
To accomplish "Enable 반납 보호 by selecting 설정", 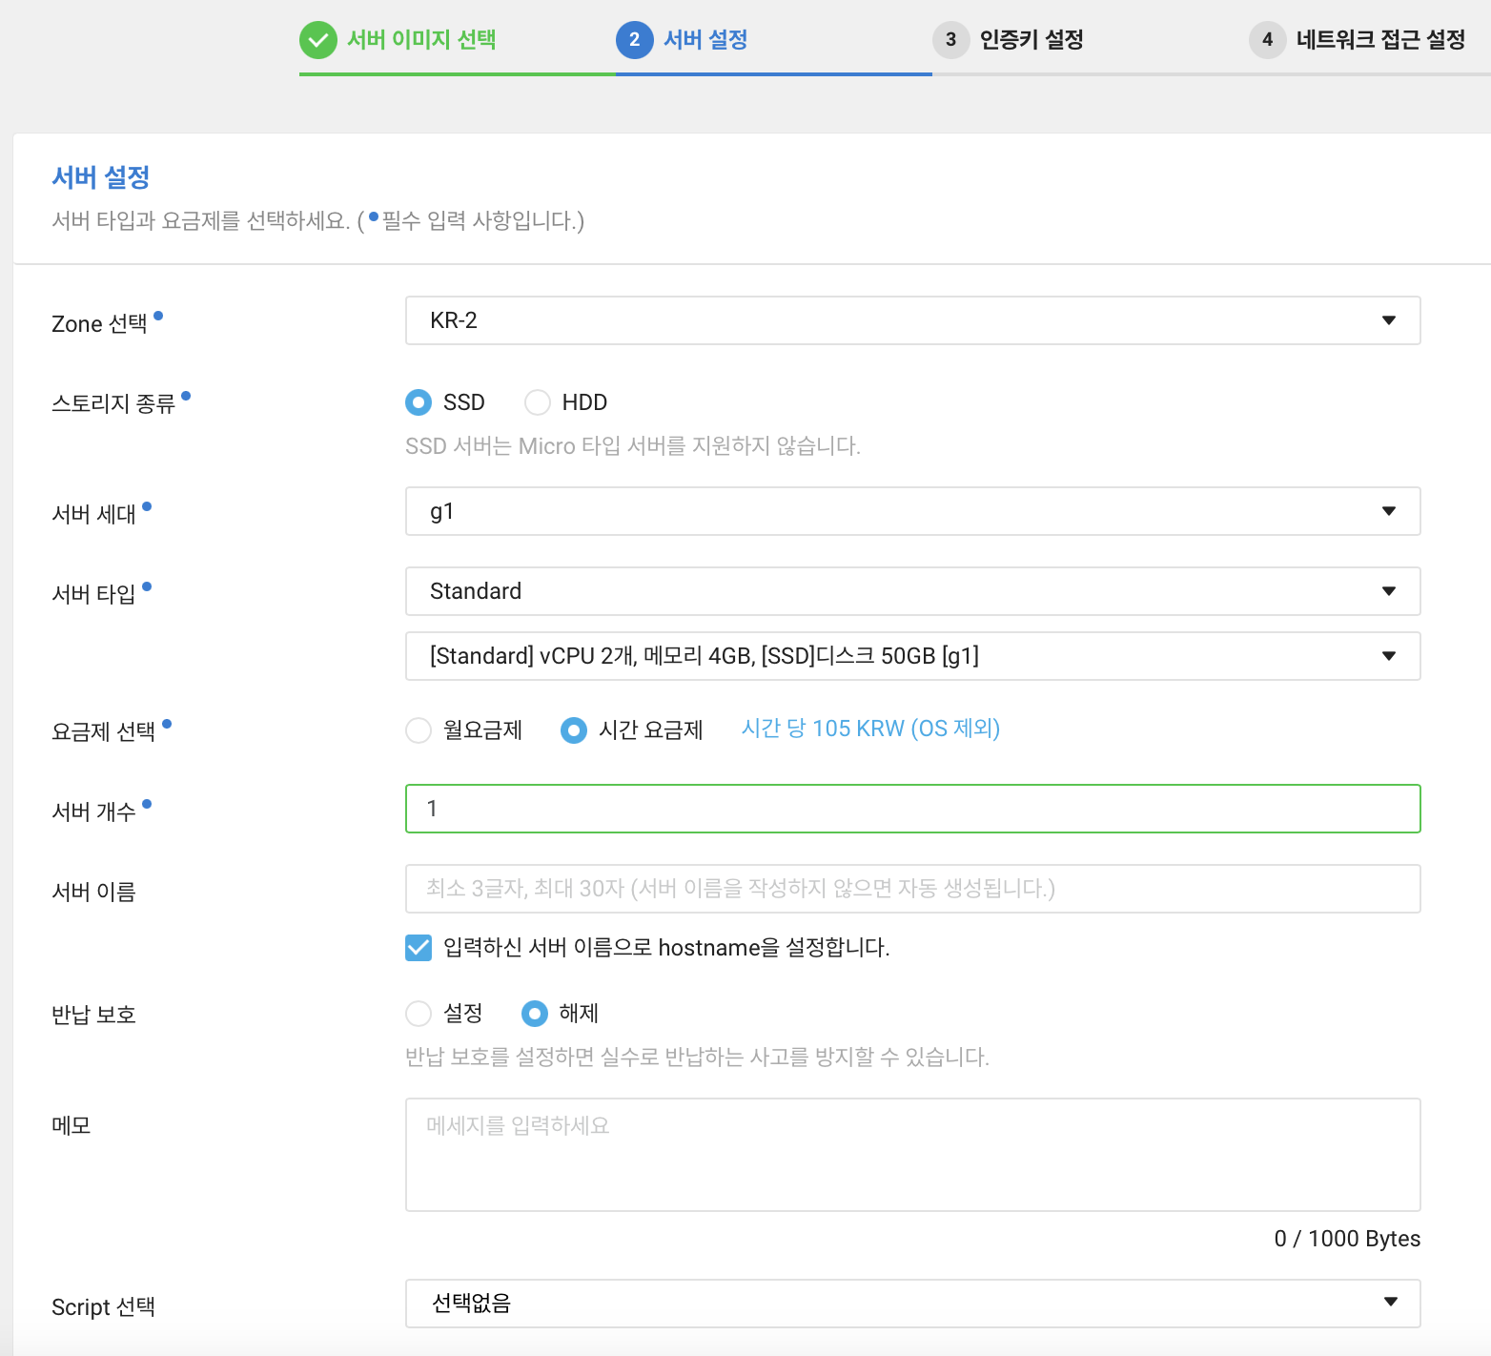I will point(419,1014).
